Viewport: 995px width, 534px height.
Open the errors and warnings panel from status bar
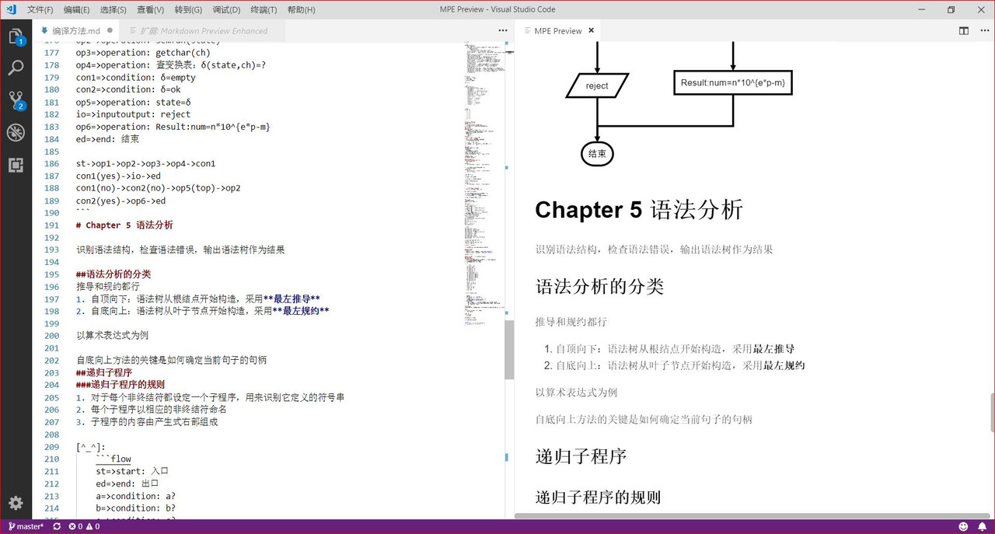tap(84, 526)
